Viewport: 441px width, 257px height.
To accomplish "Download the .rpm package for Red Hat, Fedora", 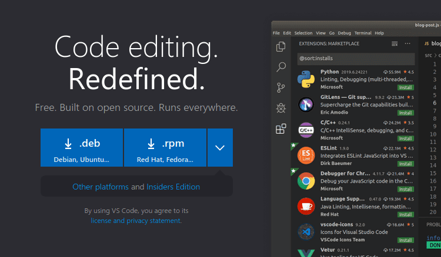I will pyautogui.click(x=165, y=148).
